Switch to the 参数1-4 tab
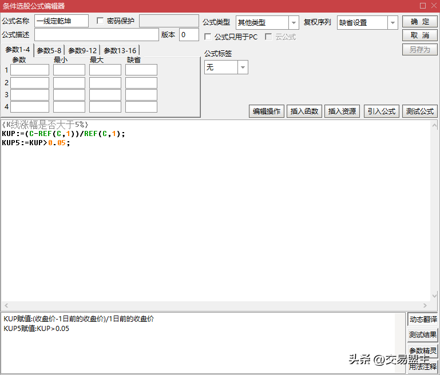The image size is (440, 375). [17, 50]
